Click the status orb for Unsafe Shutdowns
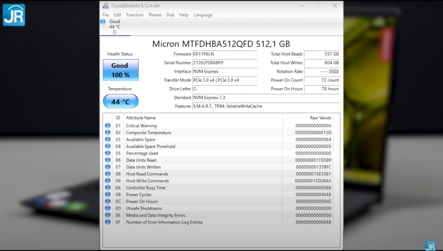The image size is (443, 251). click(107, 208)
